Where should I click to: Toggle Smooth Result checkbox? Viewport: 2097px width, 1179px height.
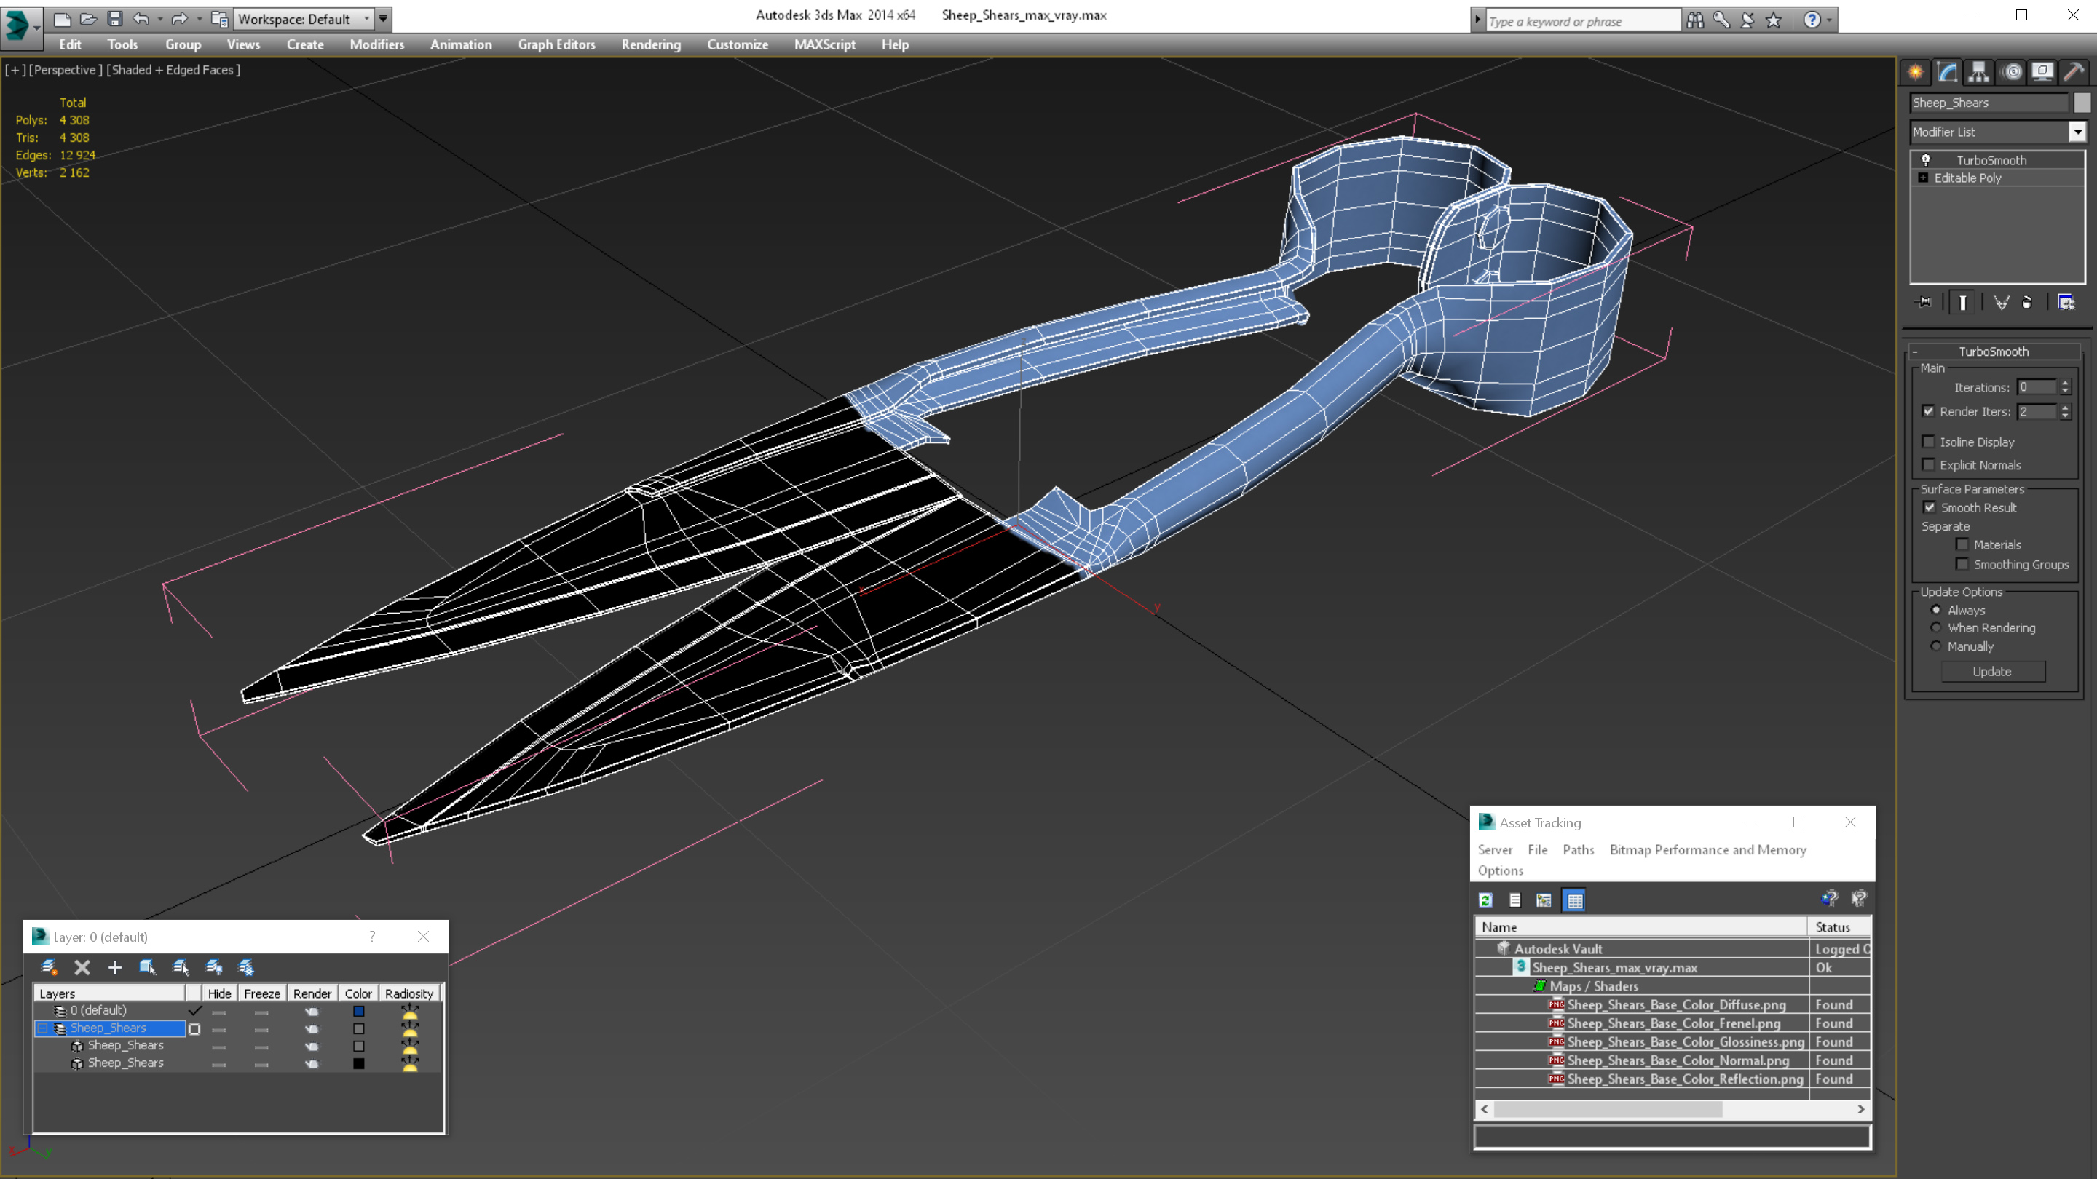[1930, 507]
